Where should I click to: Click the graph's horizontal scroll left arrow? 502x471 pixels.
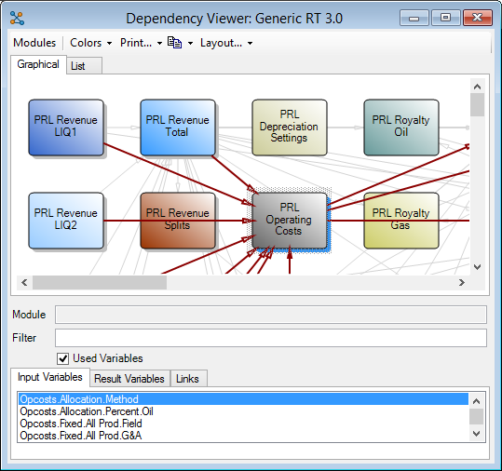pyautogui.click(x=24, y=283)
